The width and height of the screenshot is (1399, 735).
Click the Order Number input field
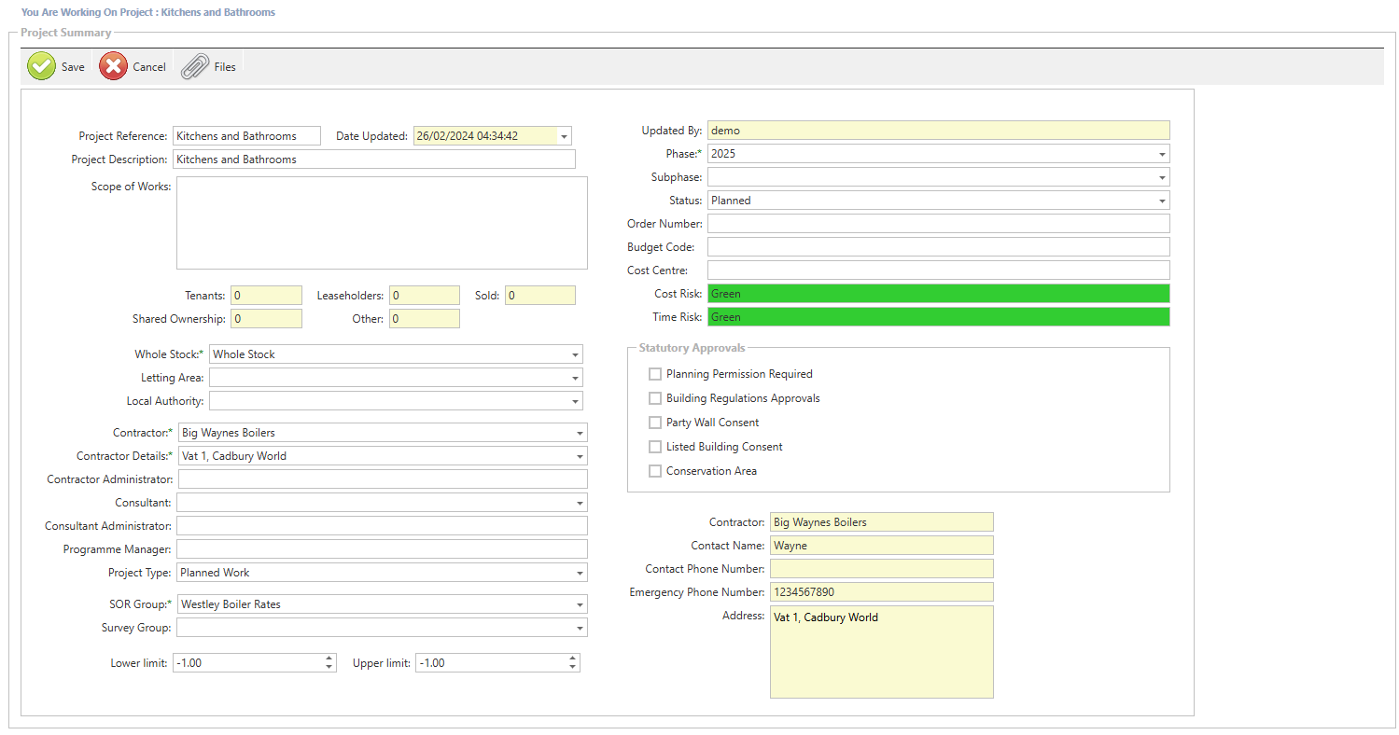coord(937,224)
